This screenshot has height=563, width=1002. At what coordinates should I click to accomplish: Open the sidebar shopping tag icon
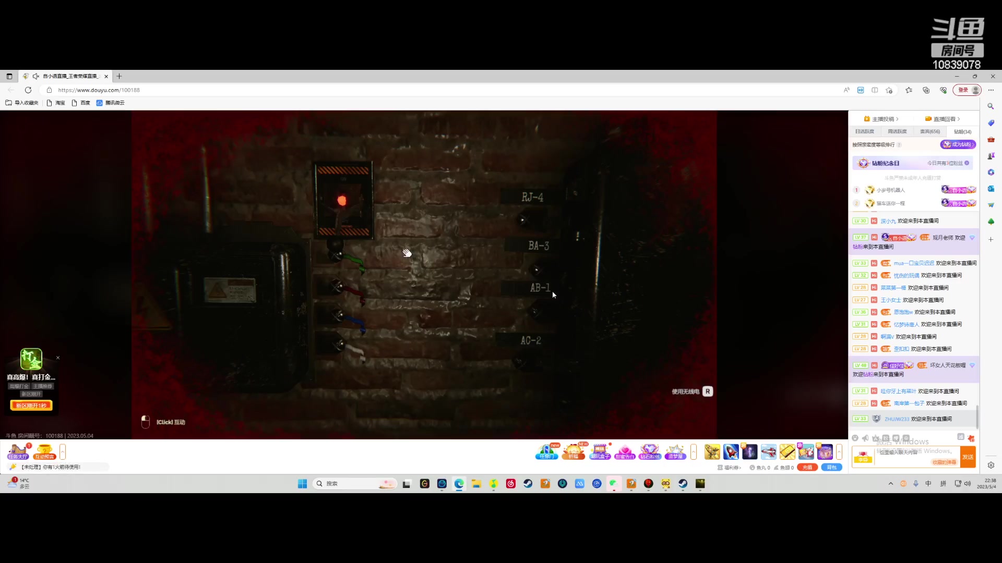991,123
